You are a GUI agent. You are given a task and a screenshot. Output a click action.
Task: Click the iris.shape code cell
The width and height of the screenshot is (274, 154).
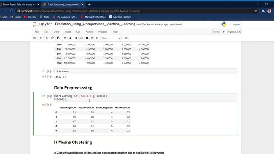(145, 71)
